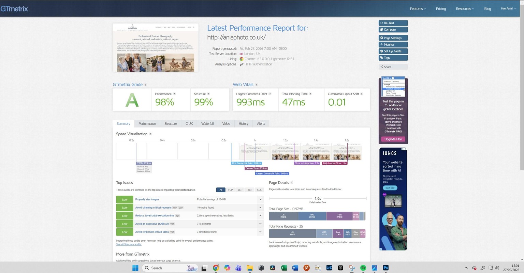Image resolution: width=524 pixels, height=273 pixels.
Task: Open Word from the taskbar
Action: [295, 268]
